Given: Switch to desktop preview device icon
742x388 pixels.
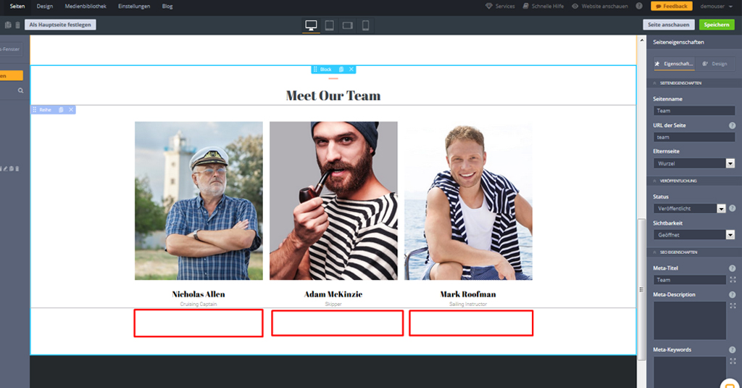Looking at the screenshot, I should point(312,25).
